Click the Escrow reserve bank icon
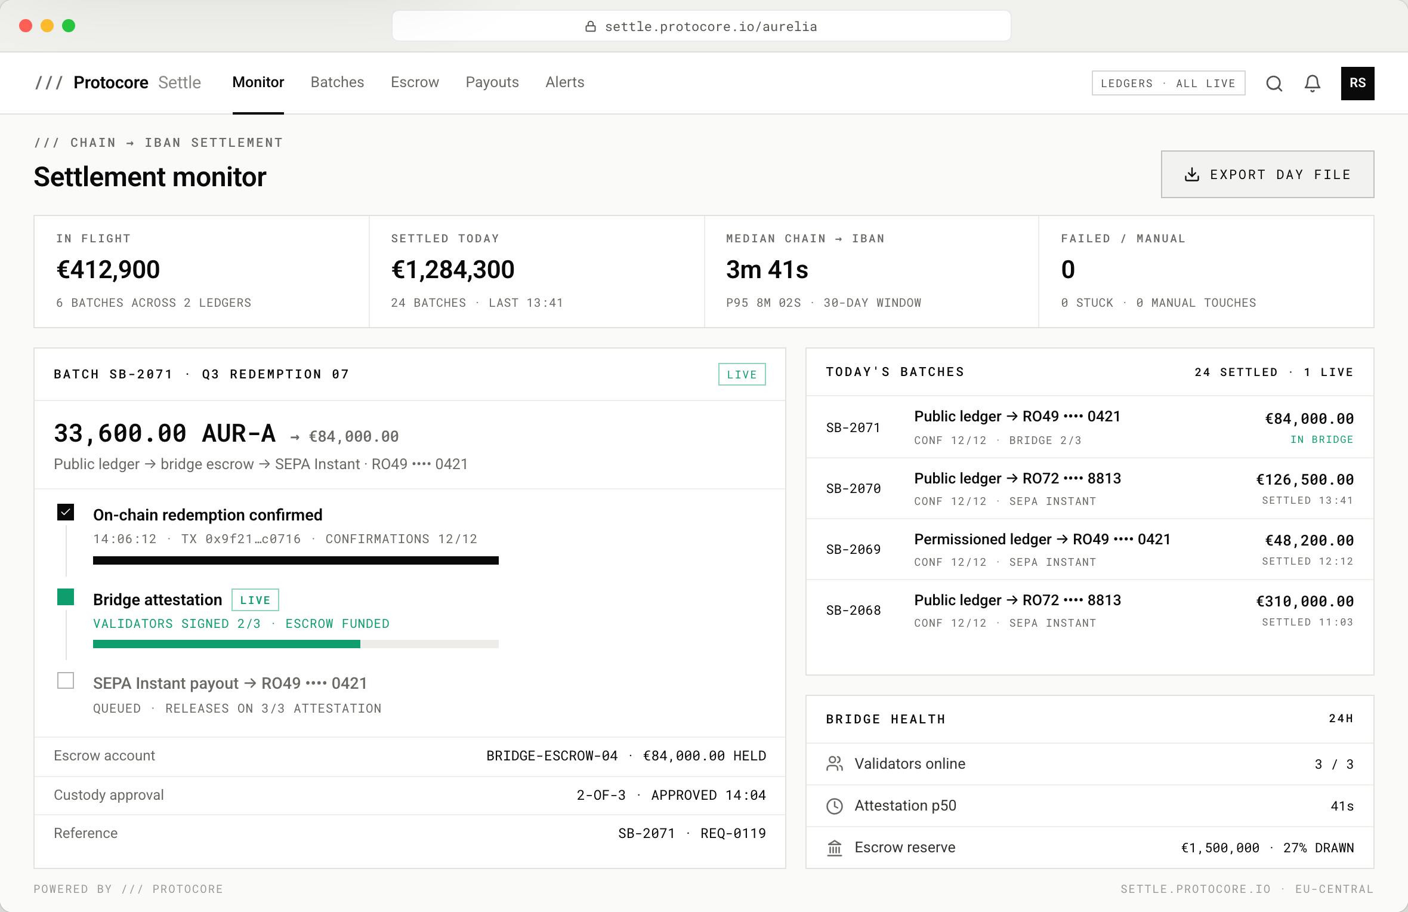 (x=834, y=848)
